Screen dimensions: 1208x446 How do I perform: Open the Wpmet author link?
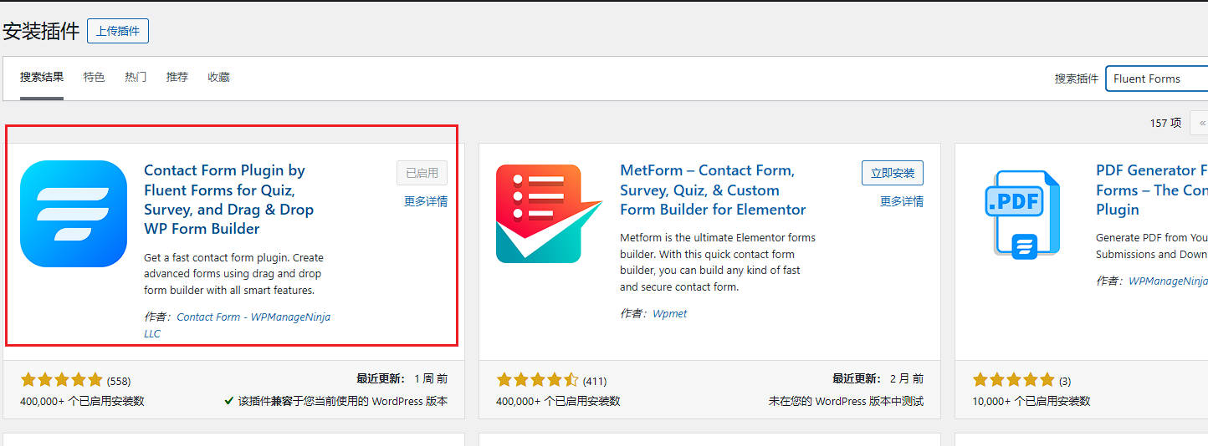(x=669, y=314)
